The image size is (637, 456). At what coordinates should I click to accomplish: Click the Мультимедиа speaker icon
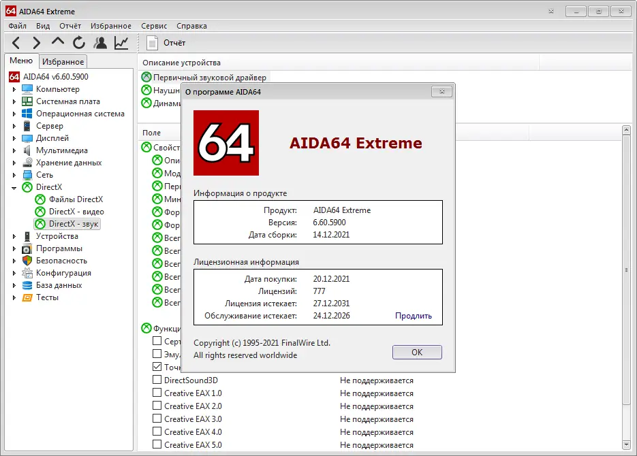(27, 150)
